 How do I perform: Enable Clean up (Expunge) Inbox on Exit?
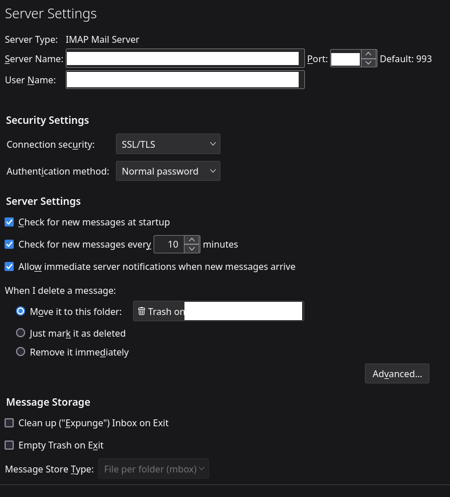[9, 423]
